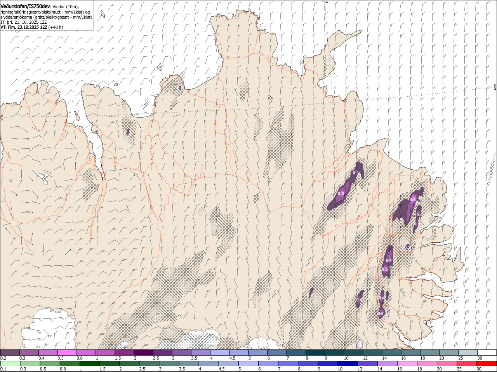Viewport: 497px width, 372px height.
Task: Click the 'N99' label on the right edge
Action: click(x=495, y=87)
